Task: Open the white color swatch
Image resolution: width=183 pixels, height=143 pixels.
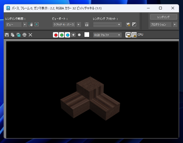Action: click(x=87, y=35)
